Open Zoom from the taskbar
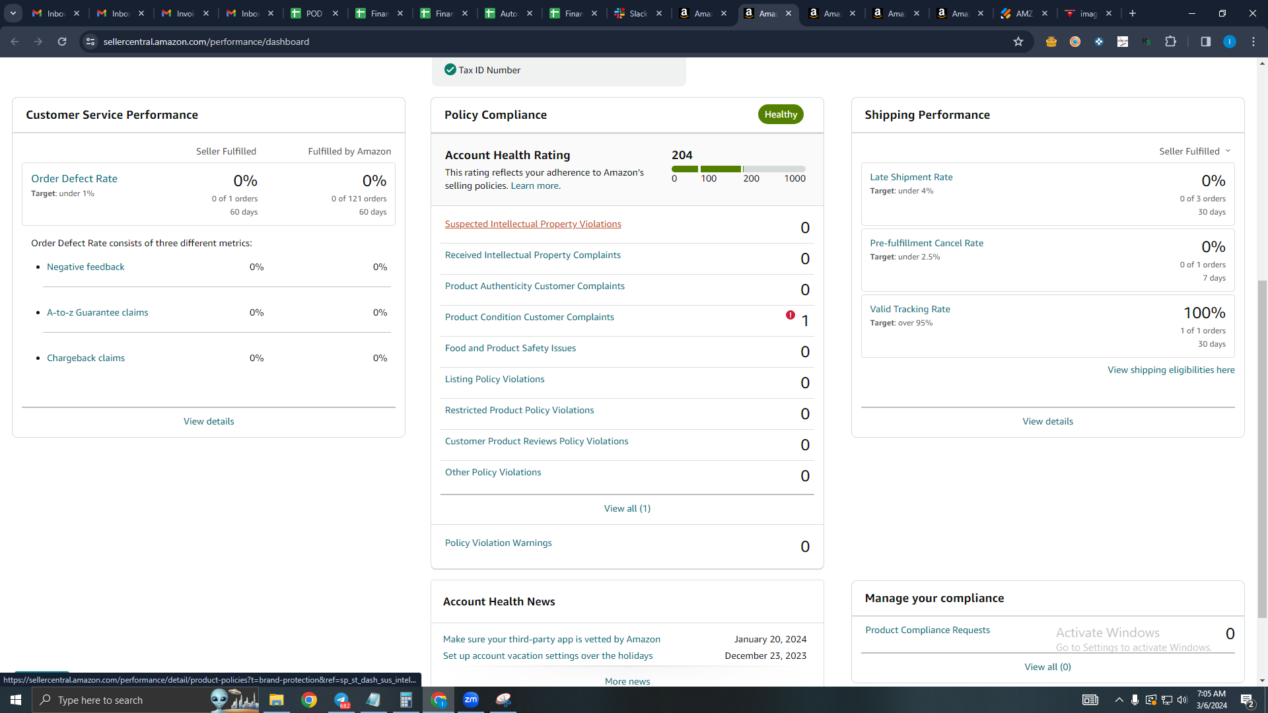Screen dimensions: 1268x713 [x=471, y=700]
